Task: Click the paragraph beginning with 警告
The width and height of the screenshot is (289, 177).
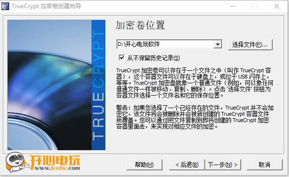Action: point(195,117)
